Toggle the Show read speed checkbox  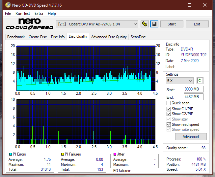pos(169,124)
